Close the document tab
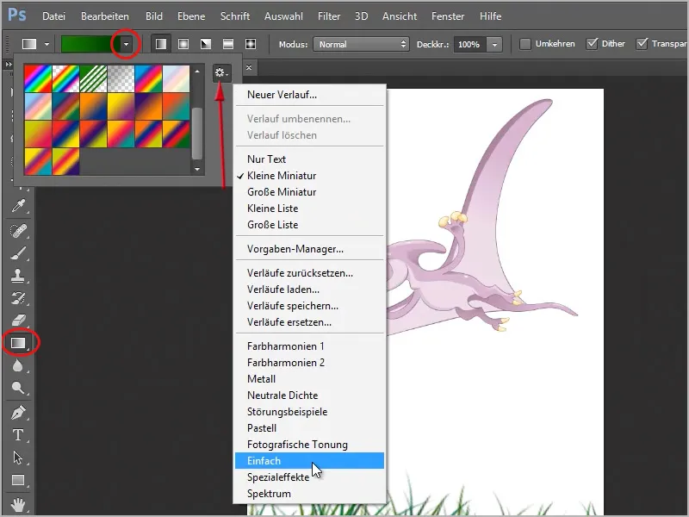Viewport: 689px width, 517px height. point(249,68)
